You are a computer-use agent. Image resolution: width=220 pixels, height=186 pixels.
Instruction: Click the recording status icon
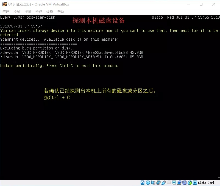[x=179, y=183]
